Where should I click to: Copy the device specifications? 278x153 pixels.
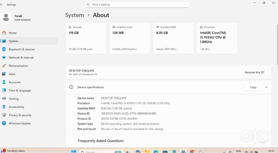(x=253, y=87)
